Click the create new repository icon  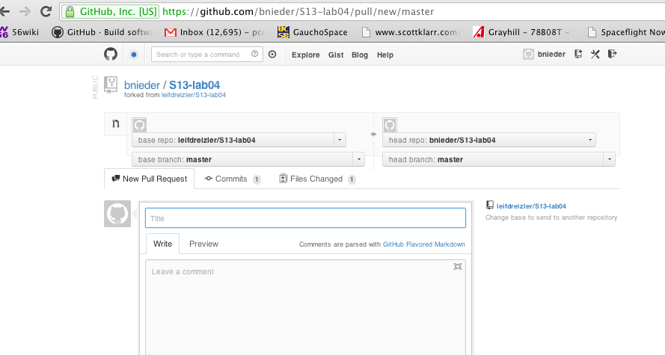point(578,54)
